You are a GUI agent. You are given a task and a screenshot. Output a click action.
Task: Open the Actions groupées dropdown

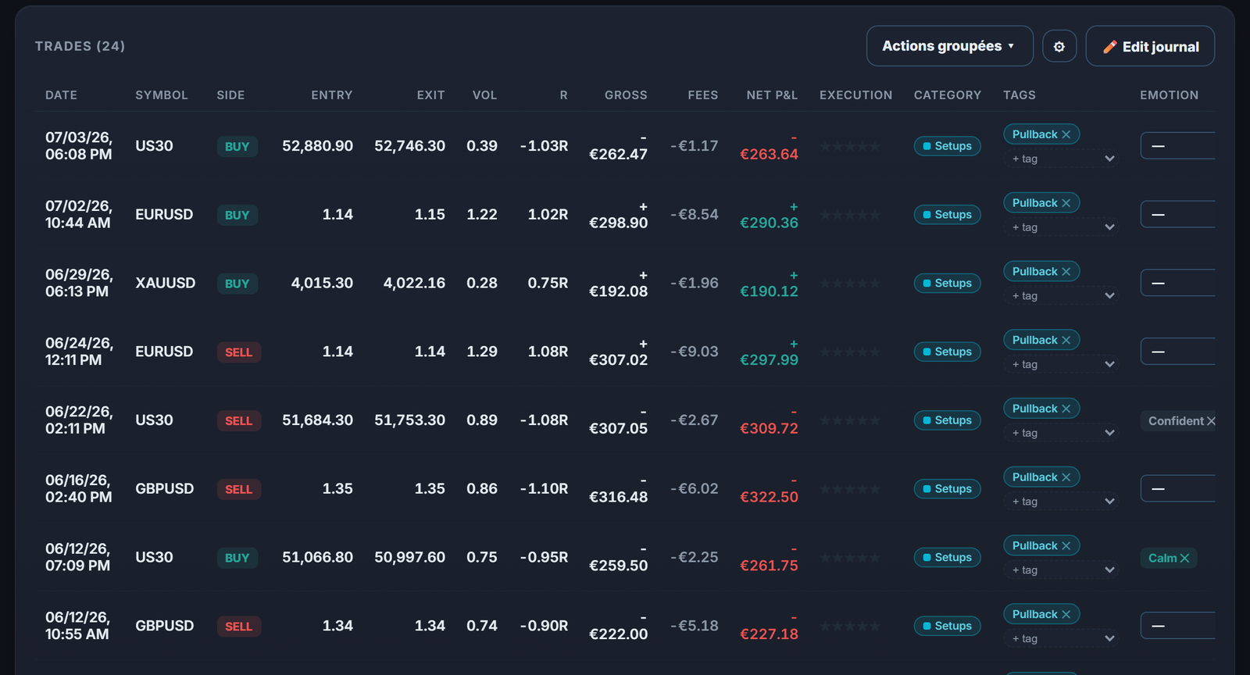[949, 46]
